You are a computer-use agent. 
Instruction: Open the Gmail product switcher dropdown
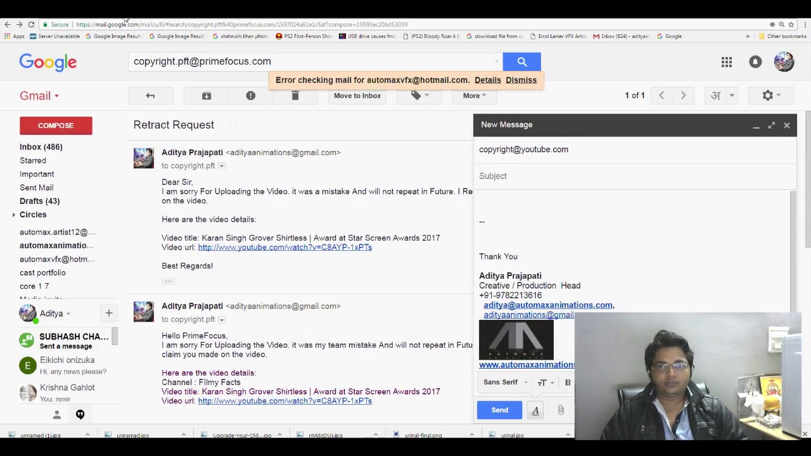point(39,96)
